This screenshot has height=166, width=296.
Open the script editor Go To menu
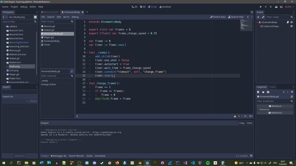[x=66, y=17]
